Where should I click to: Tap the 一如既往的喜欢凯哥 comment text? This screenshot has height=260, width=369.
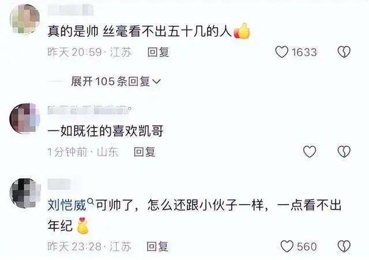coord(105,131)
